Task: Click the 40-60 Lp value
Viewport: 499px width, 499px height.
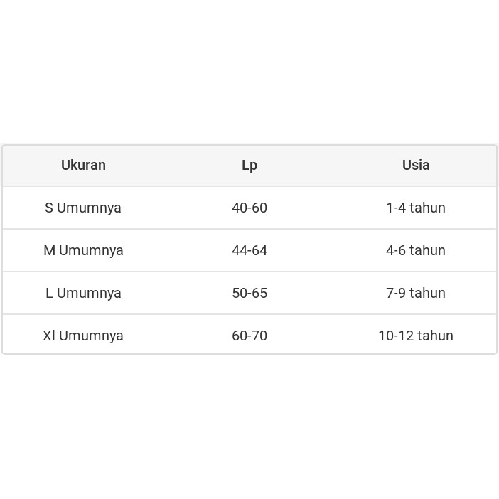Action: coord(249,208)
